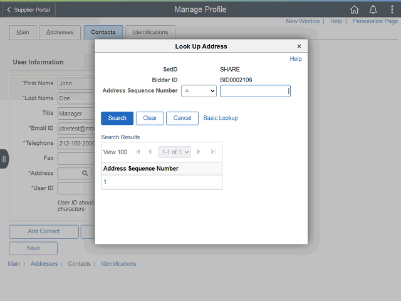This screenshot has height=301, width=401.
Task: Sort by Address Sequence Number column header
Action: 140,169
